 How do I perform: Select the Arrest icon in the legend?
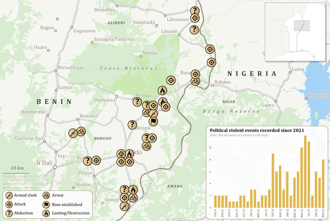click(x=46, y=196)
